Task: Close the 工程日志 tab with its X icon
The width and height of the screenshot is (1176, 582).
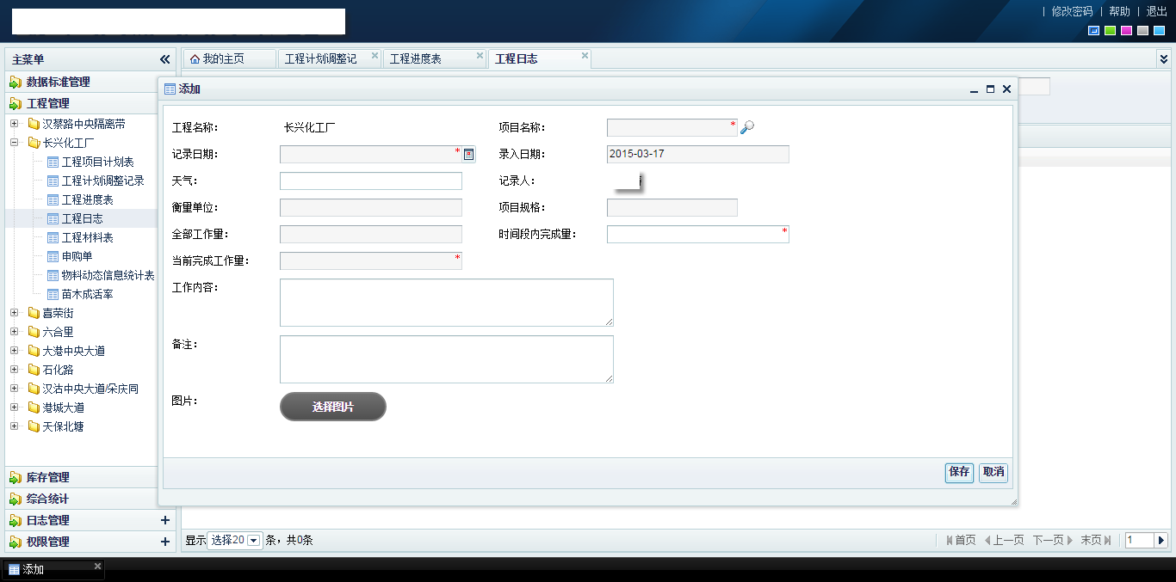Action: [x=585, y=56]
